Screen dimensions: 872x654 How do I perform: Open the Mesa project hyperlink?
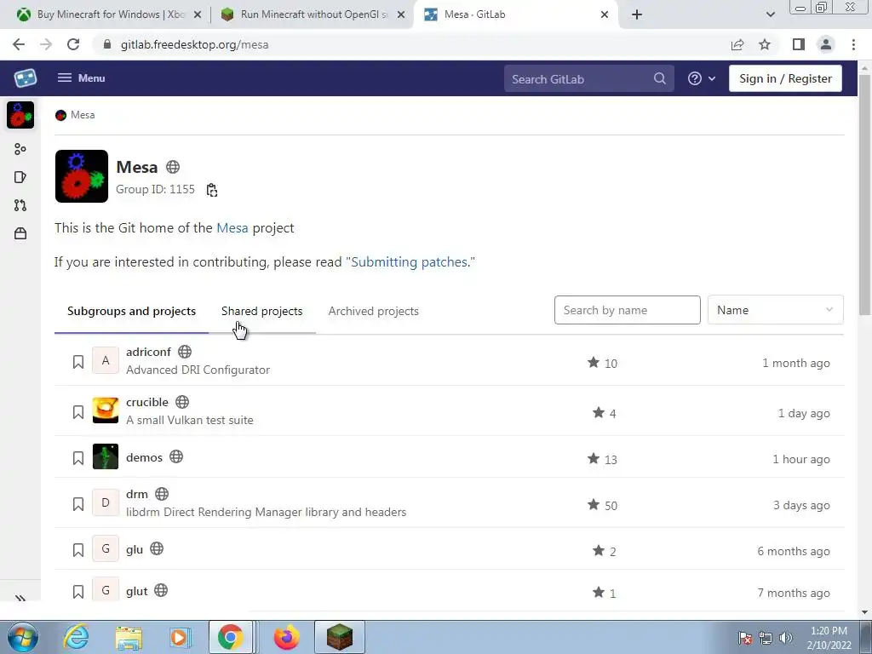coord(232,228)
